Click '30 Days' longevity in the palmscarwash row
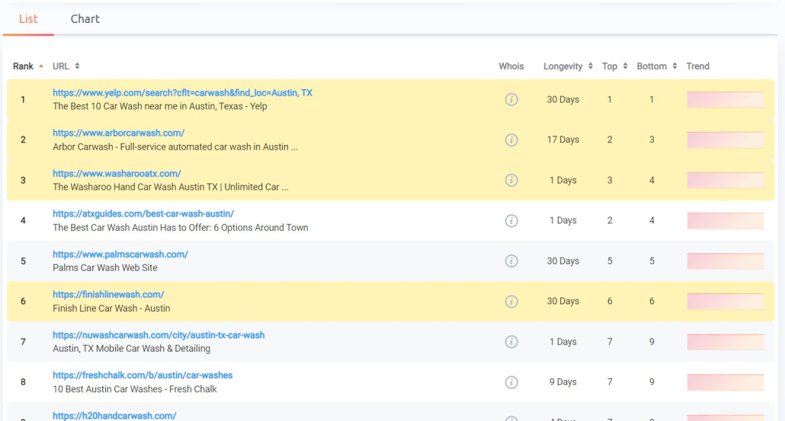 click(562, 261)
